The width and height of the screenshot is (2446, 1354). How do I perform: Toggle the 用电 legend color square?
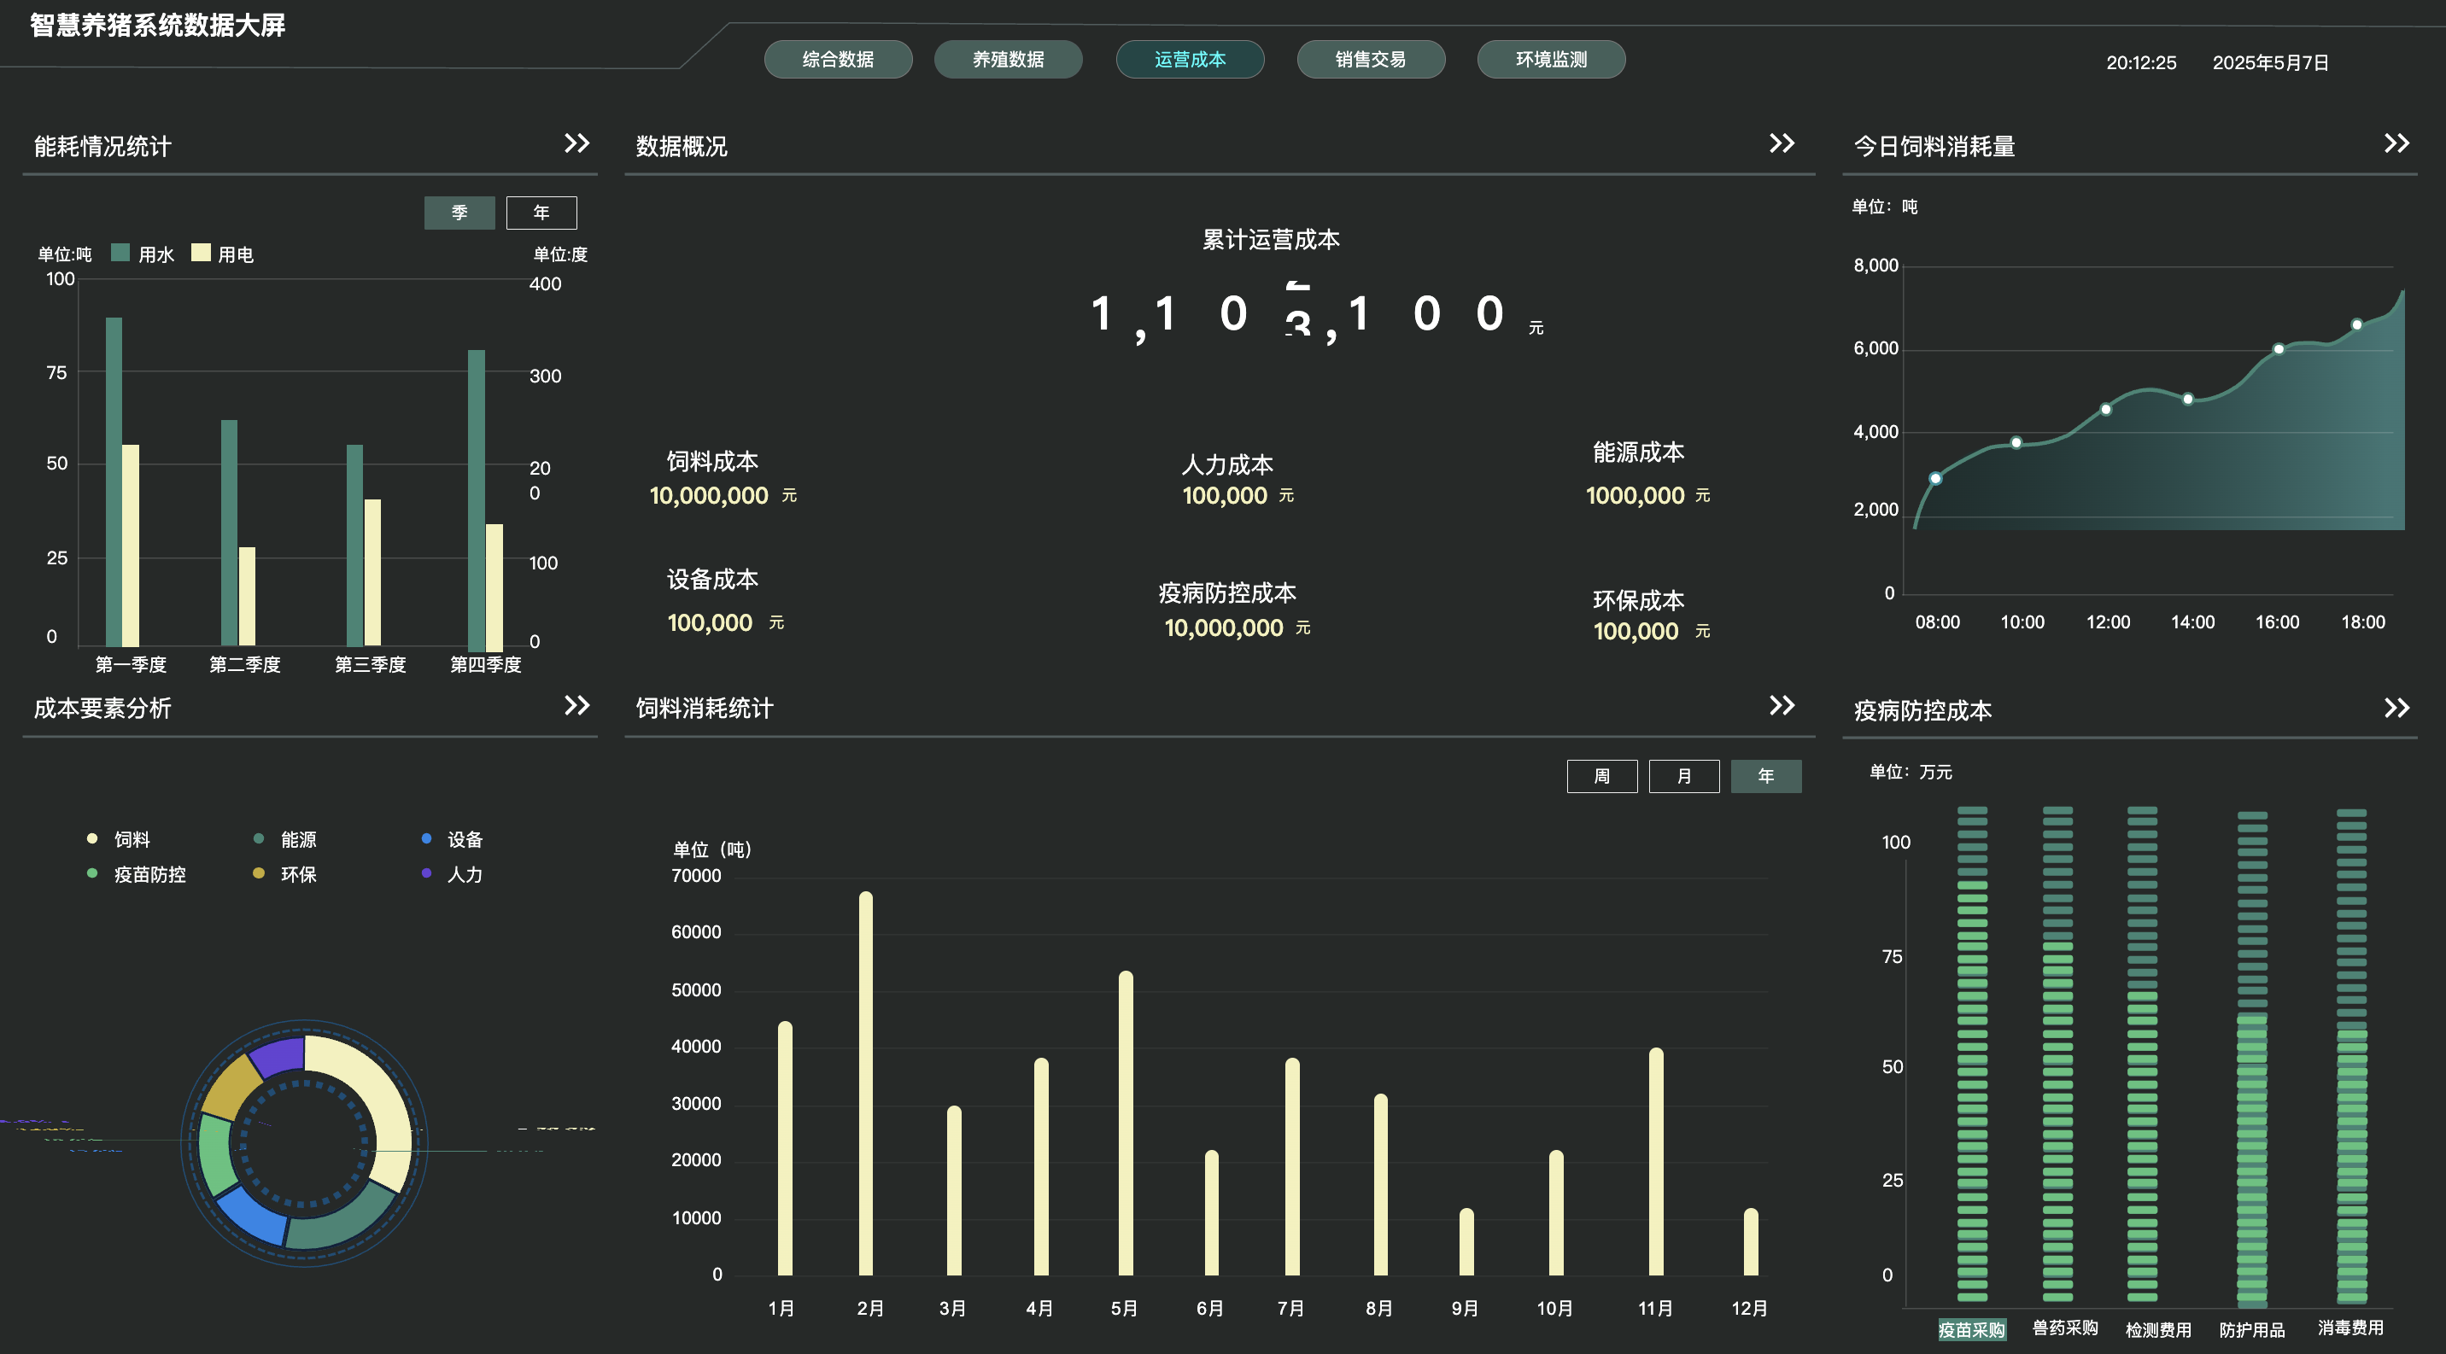tap(201, 253)
